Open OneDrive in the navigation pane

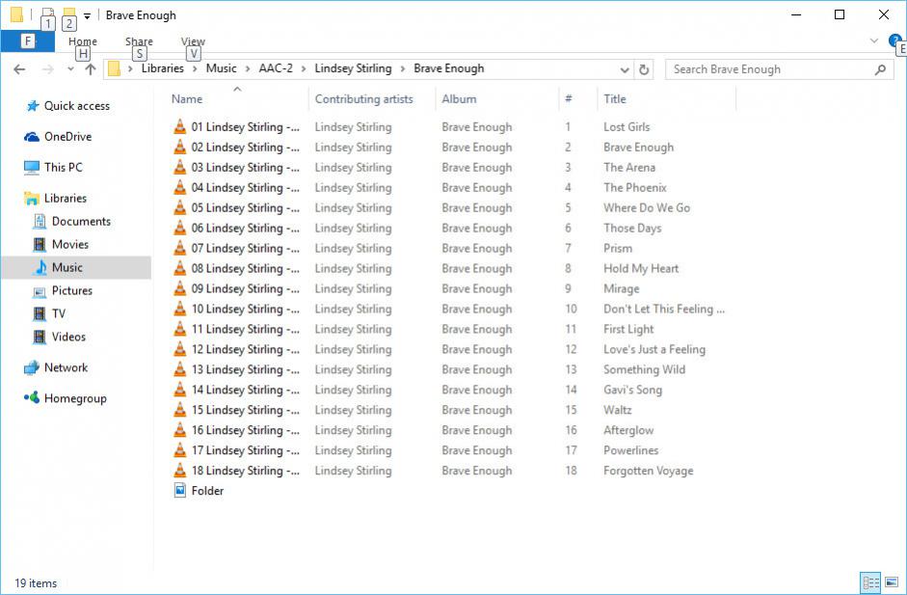[67, 137]
